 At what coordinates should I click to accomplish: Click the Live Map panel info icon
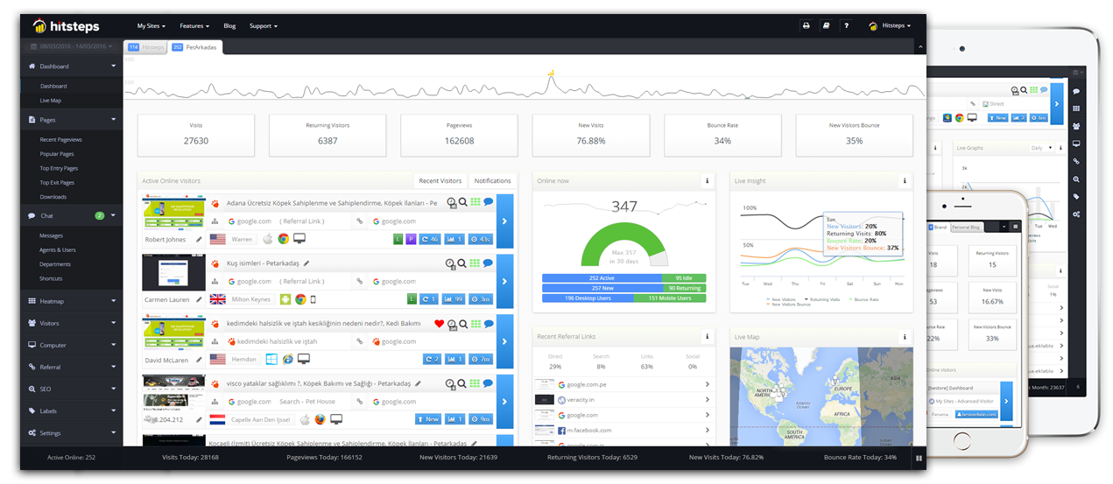point(904,337)
